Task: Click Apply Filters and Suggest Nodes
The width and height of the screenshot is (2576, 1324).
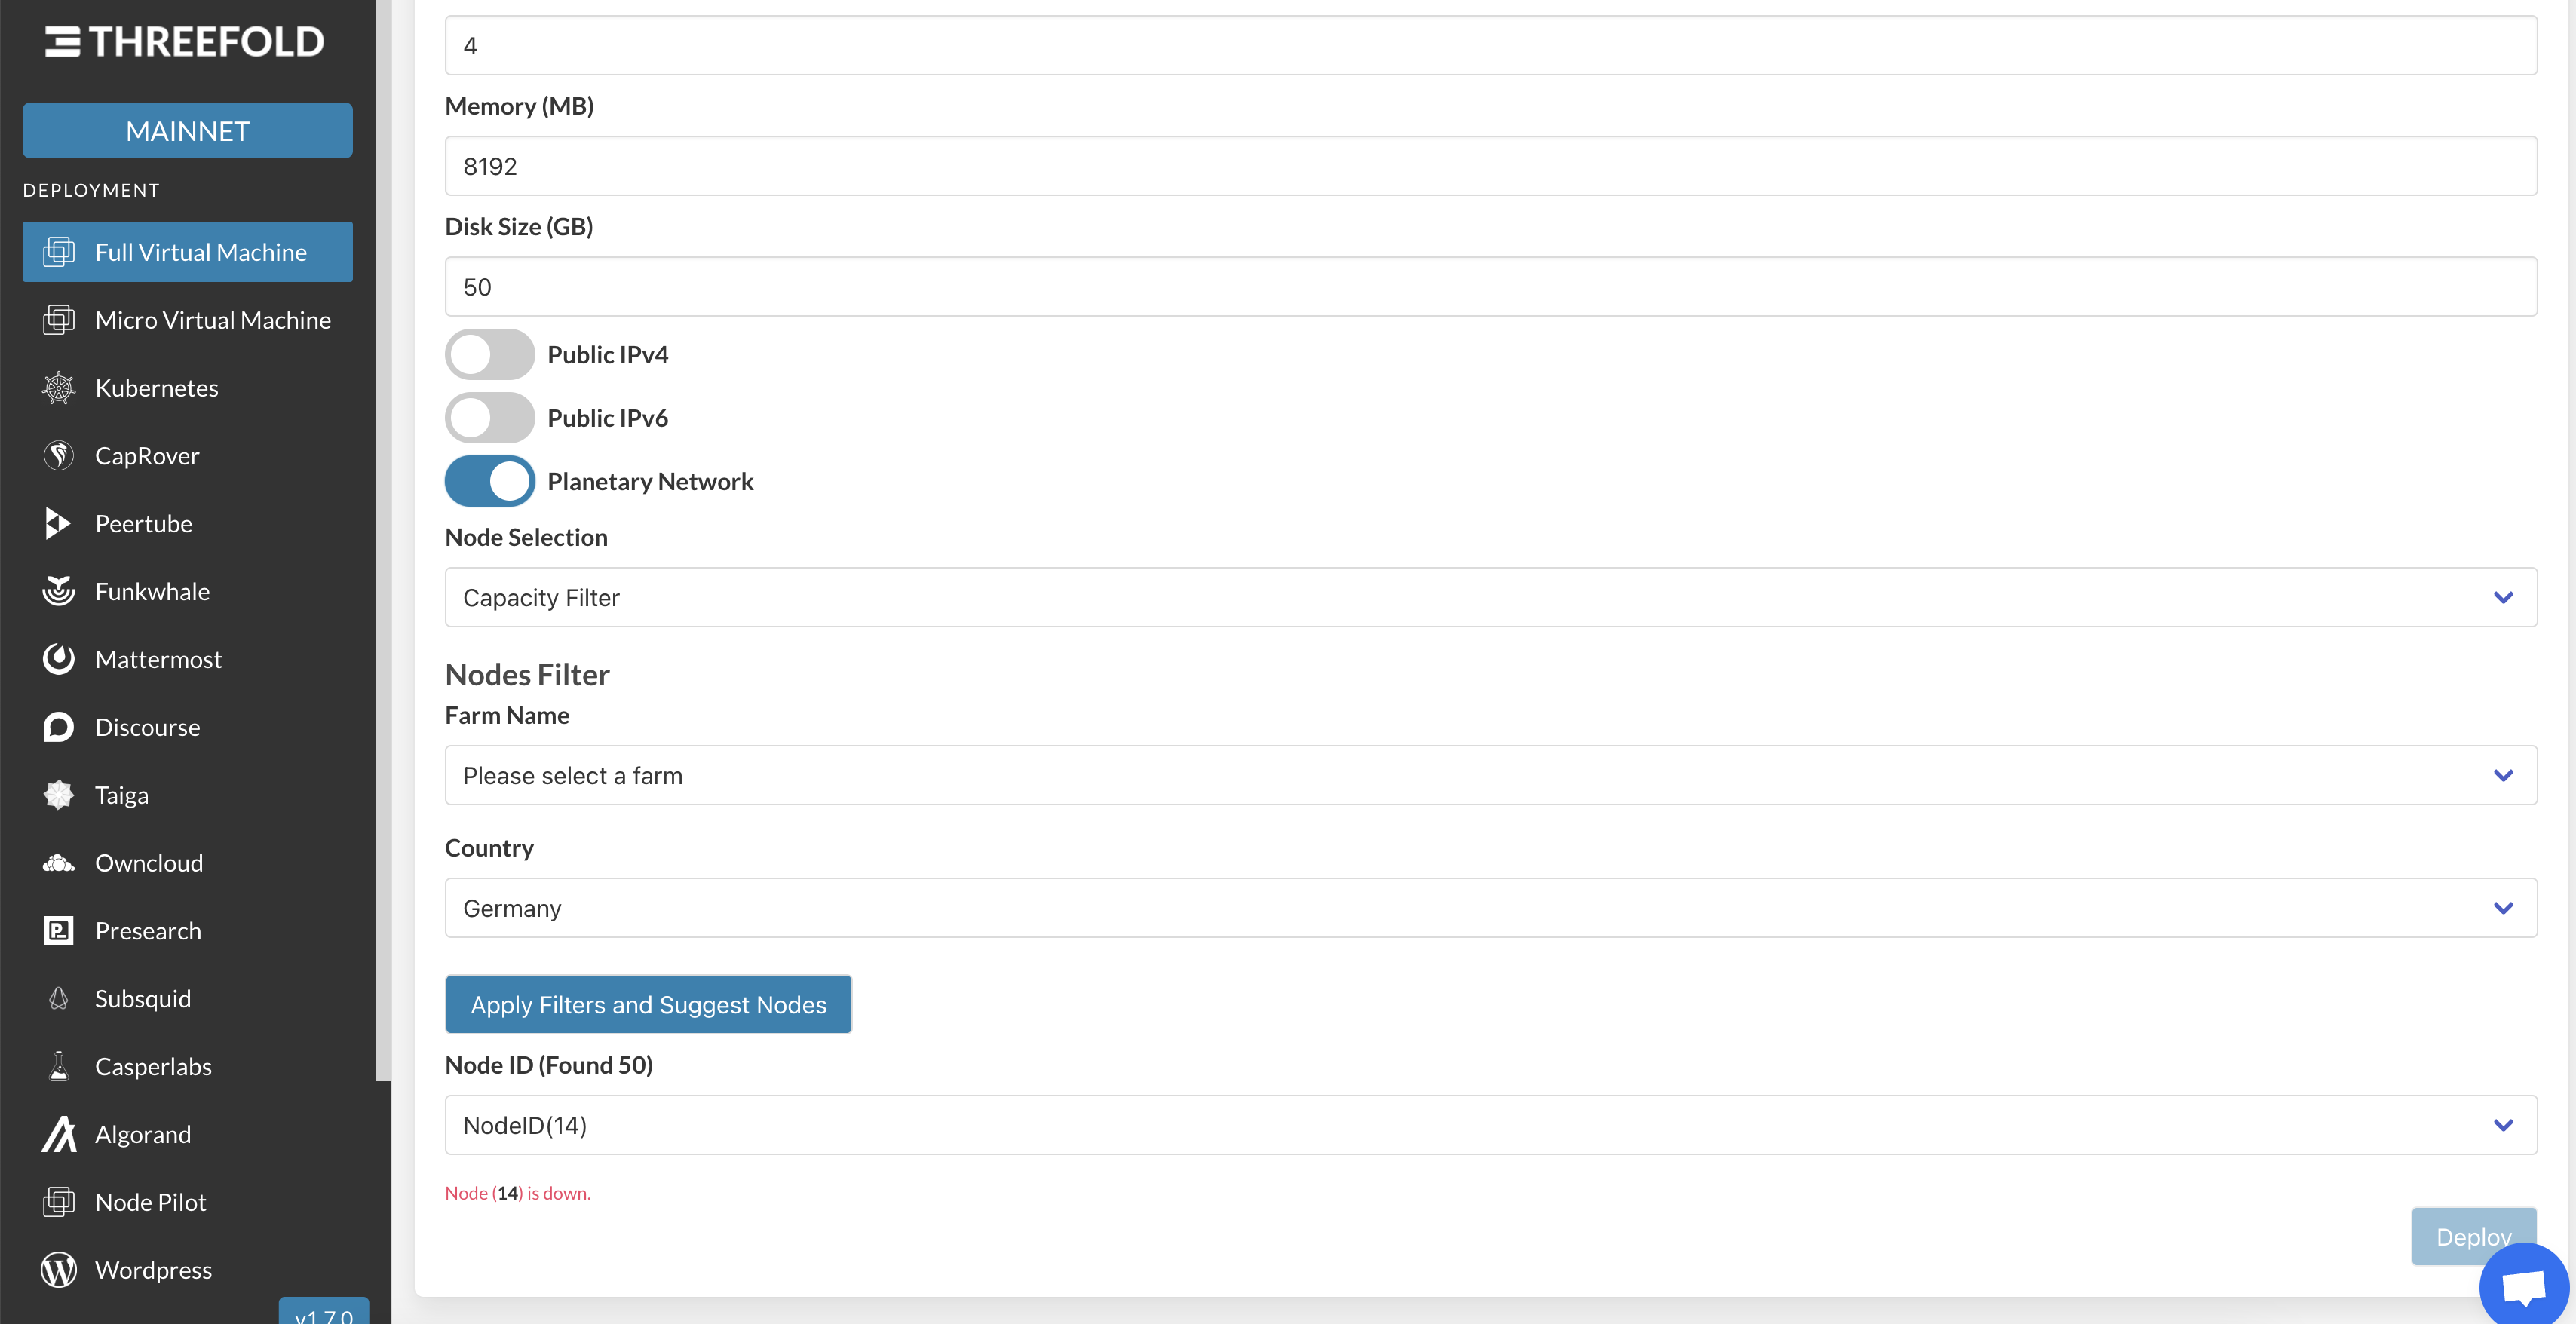Action: [648, 1004]
